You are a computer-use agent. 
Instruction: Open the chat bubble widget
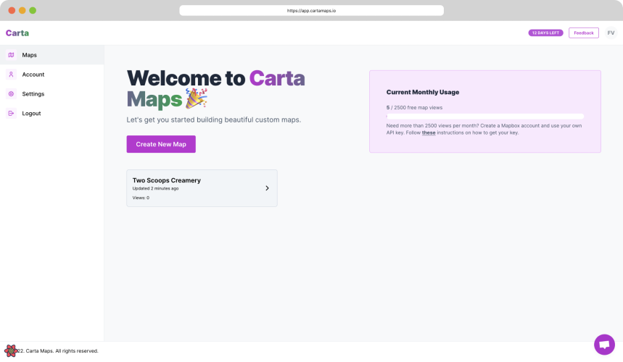[x=604, y=345]
